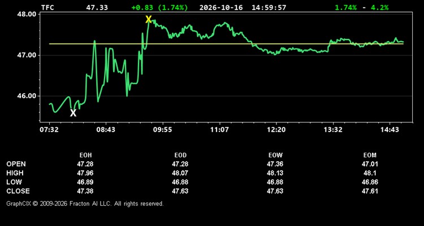Click EOD open value 47.28

[180, 164]
